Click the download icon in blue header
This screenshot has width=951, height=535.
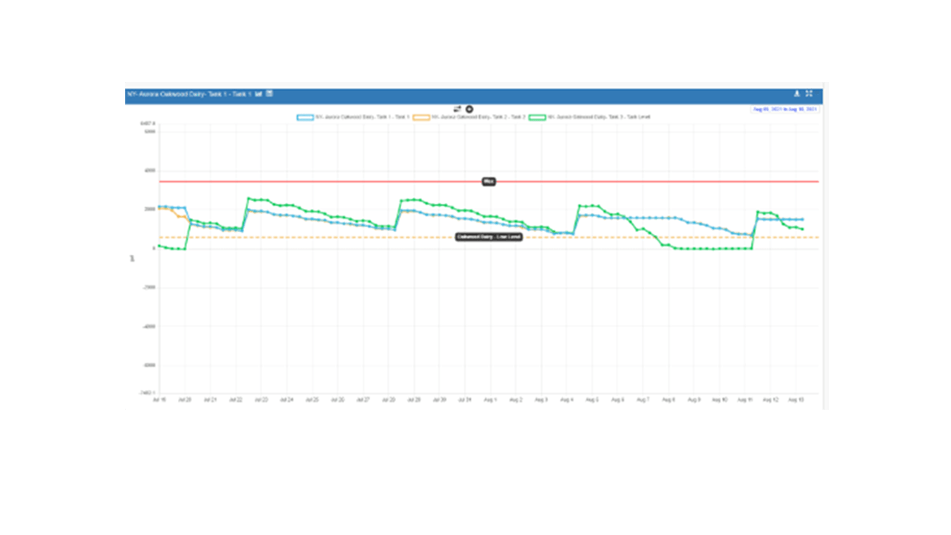click(797, 93)
